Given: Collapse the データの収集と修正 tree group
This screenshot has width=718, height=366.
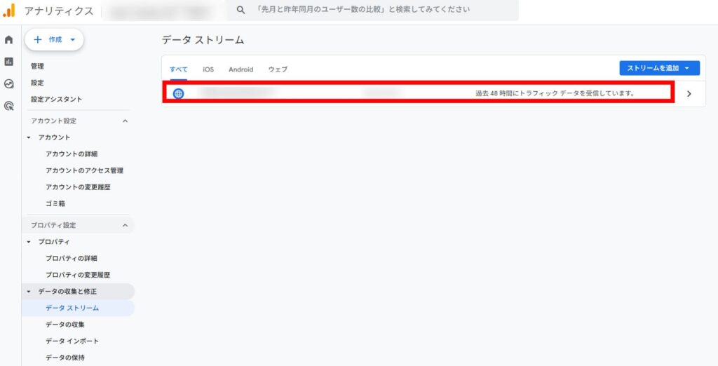Looking at the screenshot, I should 29,292.
